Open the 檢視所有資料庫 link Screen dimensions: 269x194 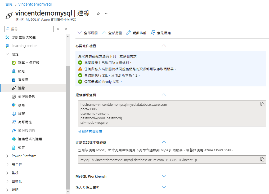90,131
